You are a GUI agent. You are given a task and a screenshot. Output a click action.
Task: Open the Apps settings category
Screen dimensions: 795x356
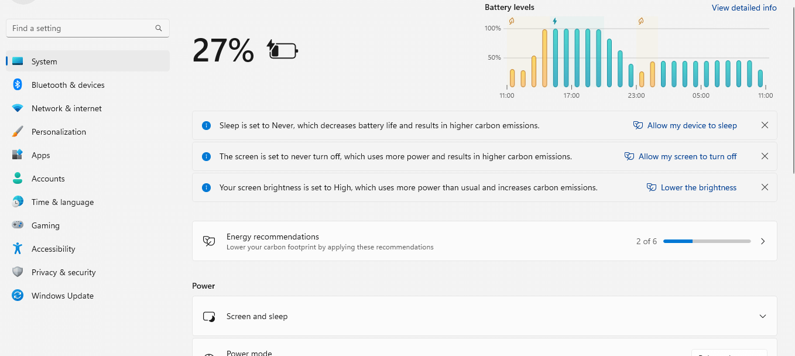41,155
